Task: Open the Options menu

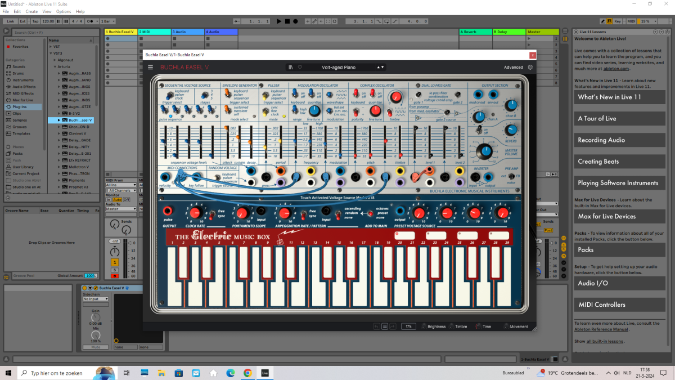Action: coord(64,11)
